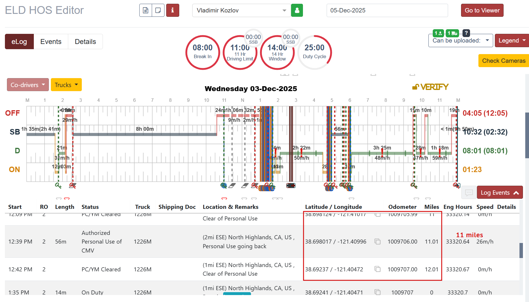Click the page vertical scrollbar thumb
The width and height of the screenshot is (529, 302).
527,135
